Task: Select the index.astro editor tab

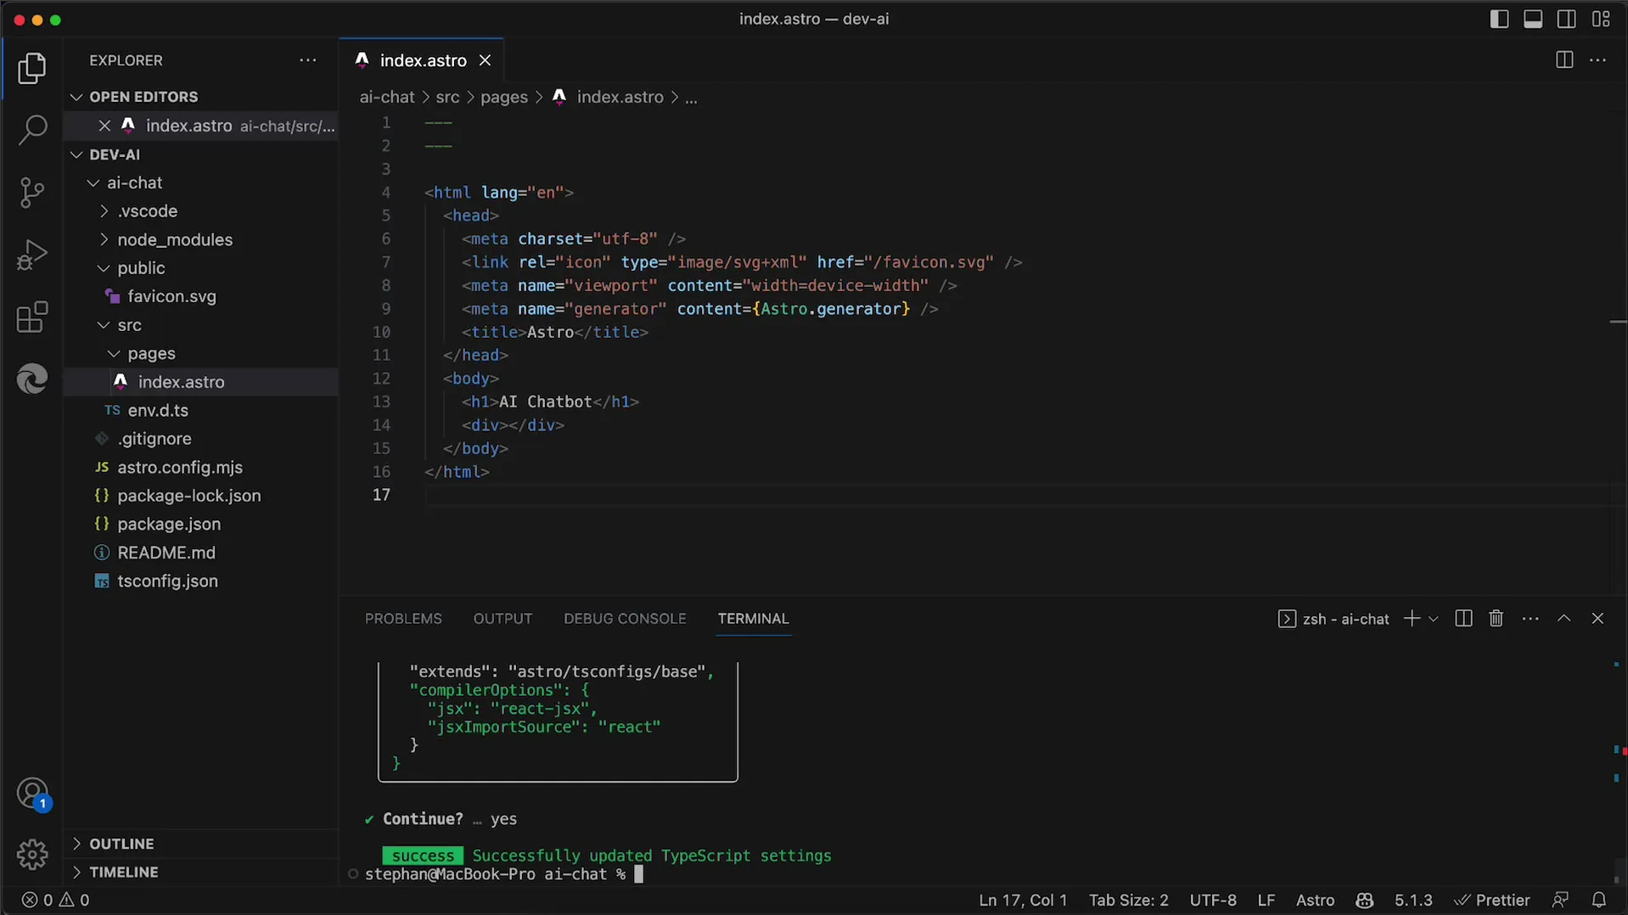Action: pyautogui.click(x=421, y=60)
